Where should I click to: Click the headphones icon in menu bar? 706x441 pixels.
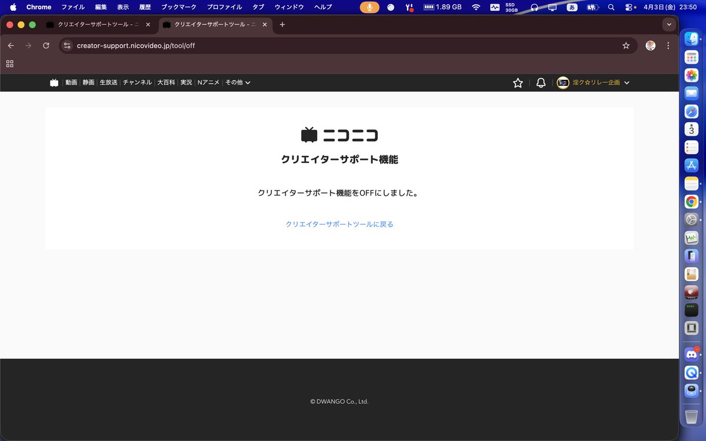tap(535, 7)
